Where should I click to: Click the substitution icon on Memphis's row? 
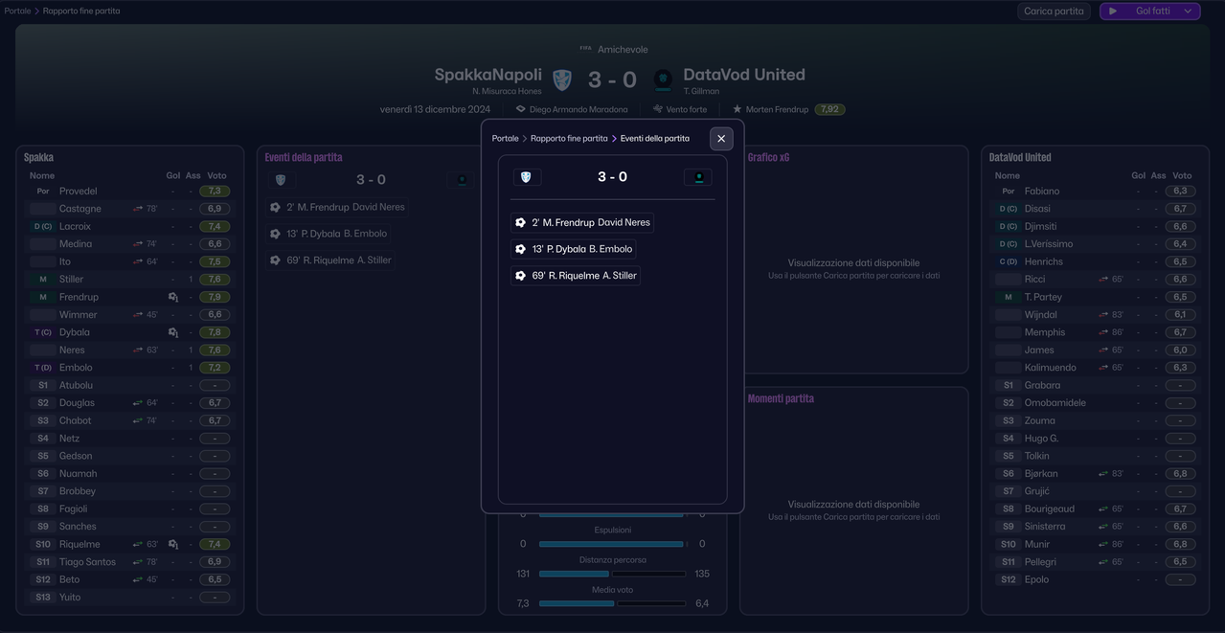1103,332
